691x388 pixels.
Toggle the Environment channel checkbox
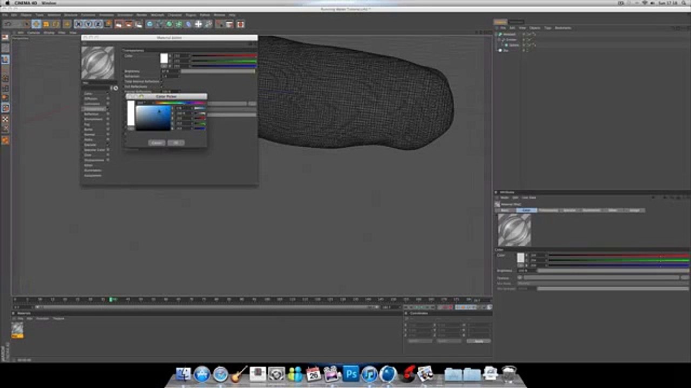coord(108,119)
